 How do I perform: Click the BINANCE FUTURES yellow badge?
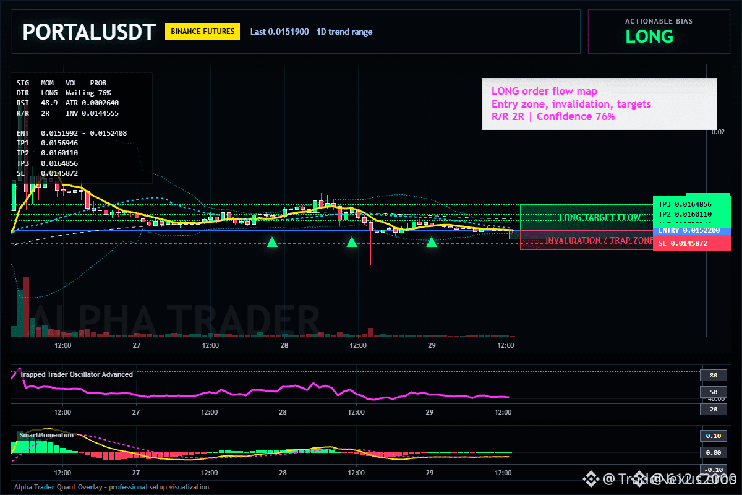point(202,32)
